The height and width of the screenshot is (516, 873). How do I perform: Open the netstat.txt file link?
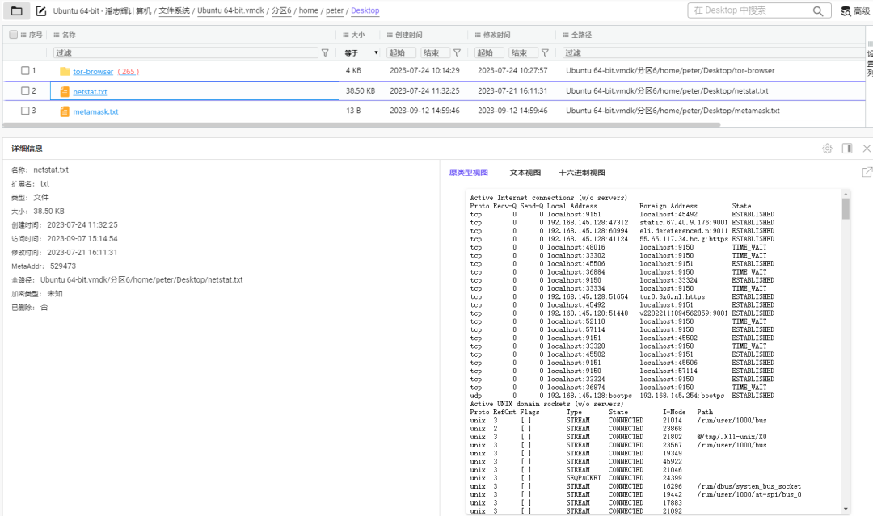[90, 92]
